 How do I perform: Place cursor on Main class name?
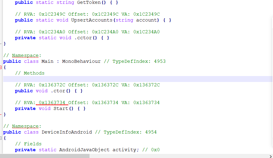click(x=47, y=61)
